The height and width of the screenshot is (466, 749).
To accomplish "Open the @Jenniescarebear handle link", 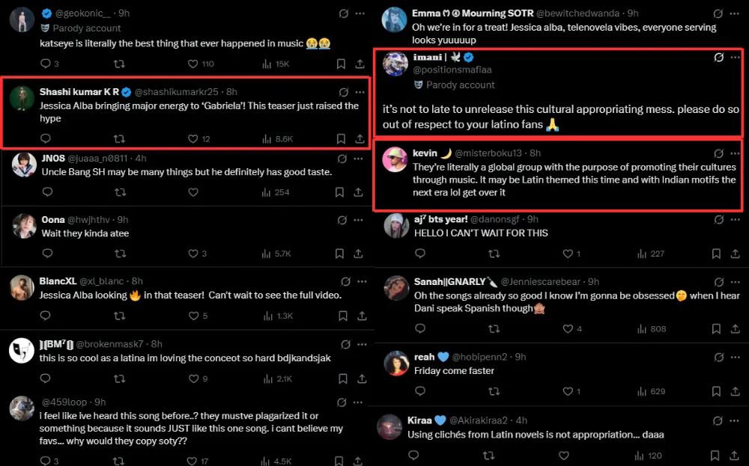I will [542, 282].
